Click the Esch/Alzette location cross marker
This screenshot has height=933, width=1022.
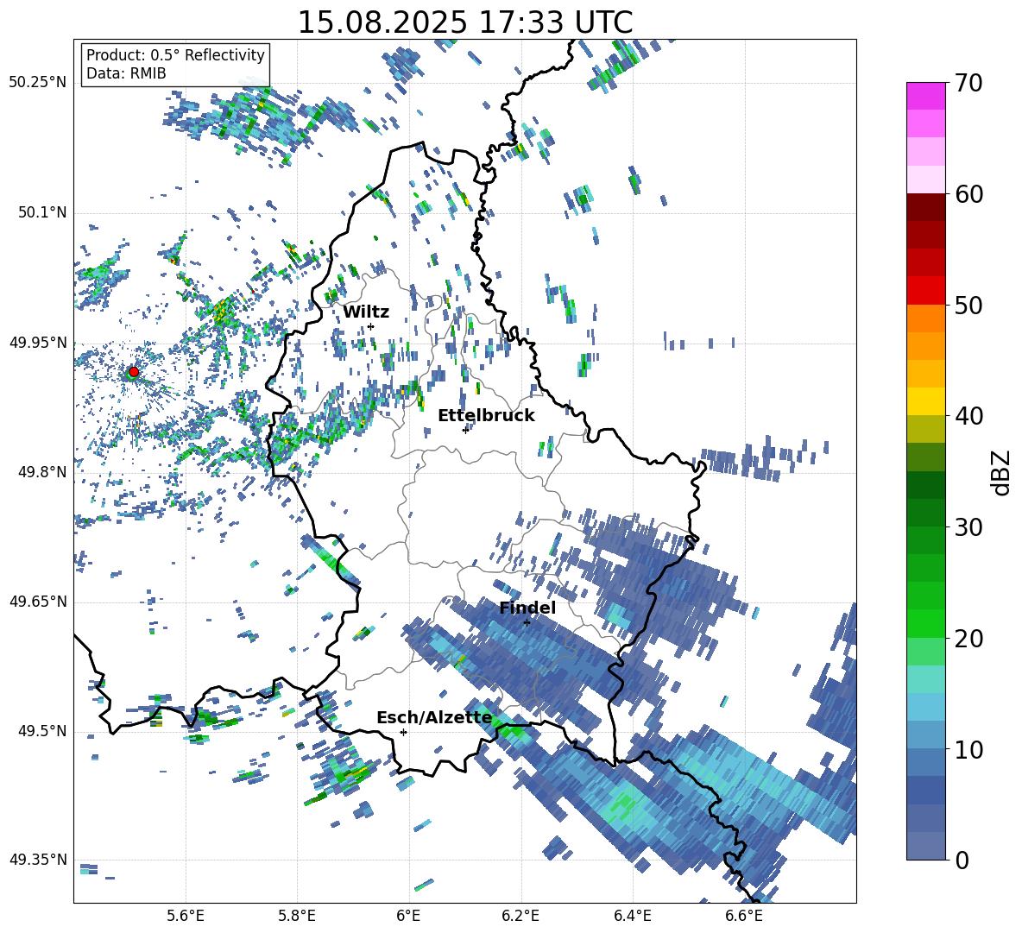tap(403, 732)
